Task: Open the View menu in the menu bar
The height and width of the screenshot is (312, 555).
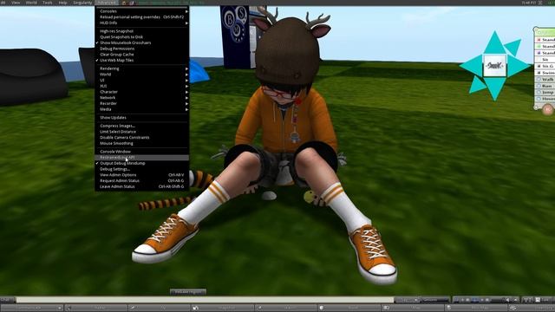Action: (x=16, y=3)
